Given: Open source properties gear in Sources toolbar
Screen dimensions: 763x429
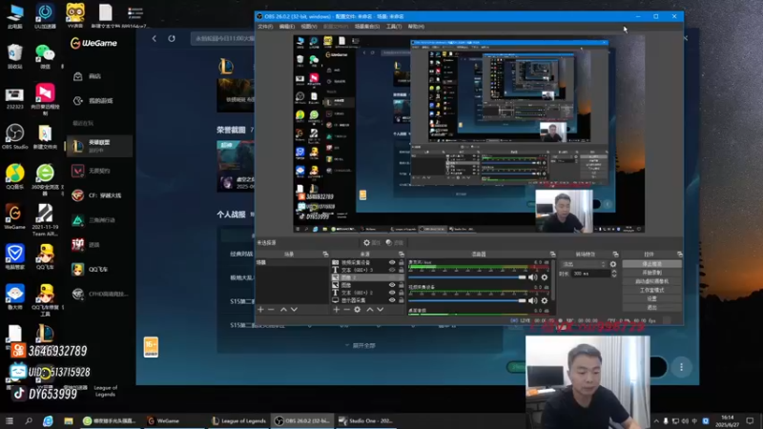Looking at the screenshot, I should tap(357, 309).
